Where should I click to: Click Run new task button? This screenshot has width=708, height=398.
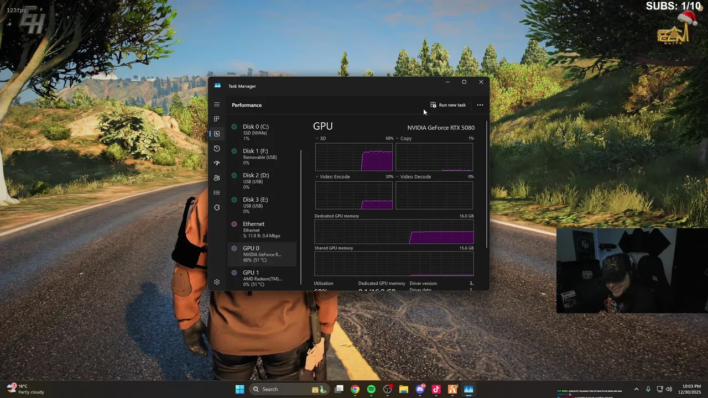[448, 105]
